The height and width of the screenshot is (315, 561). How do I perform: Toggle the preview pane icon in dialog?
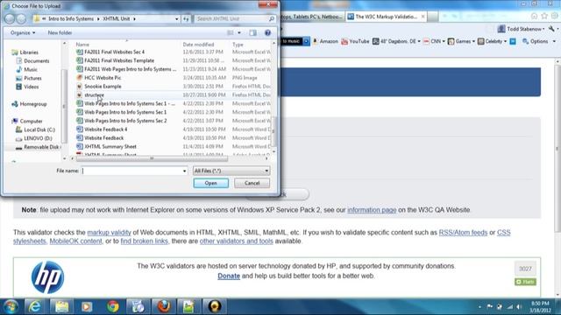click(x=253, y=33)
